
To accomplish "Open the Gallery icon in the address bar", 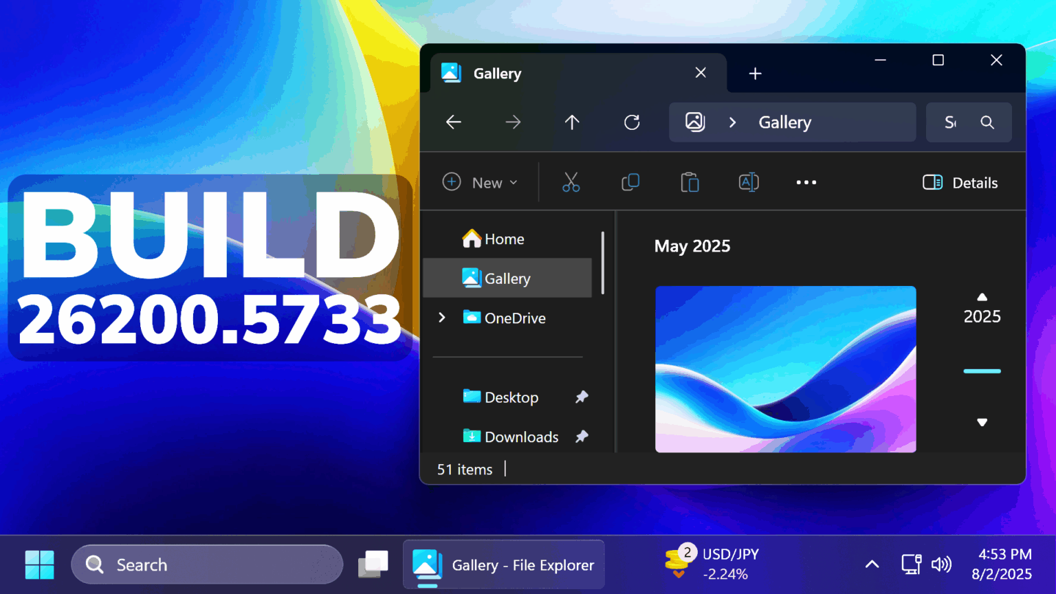I will tap(695, 122).
